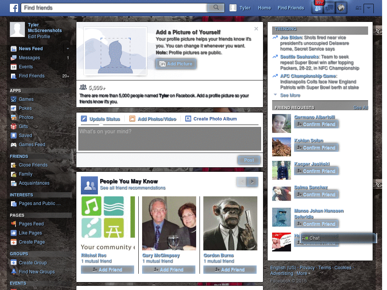This screenshot has height=290, width=387.
Task: Click the Privacy footer link
Action: tap(307, 268)
